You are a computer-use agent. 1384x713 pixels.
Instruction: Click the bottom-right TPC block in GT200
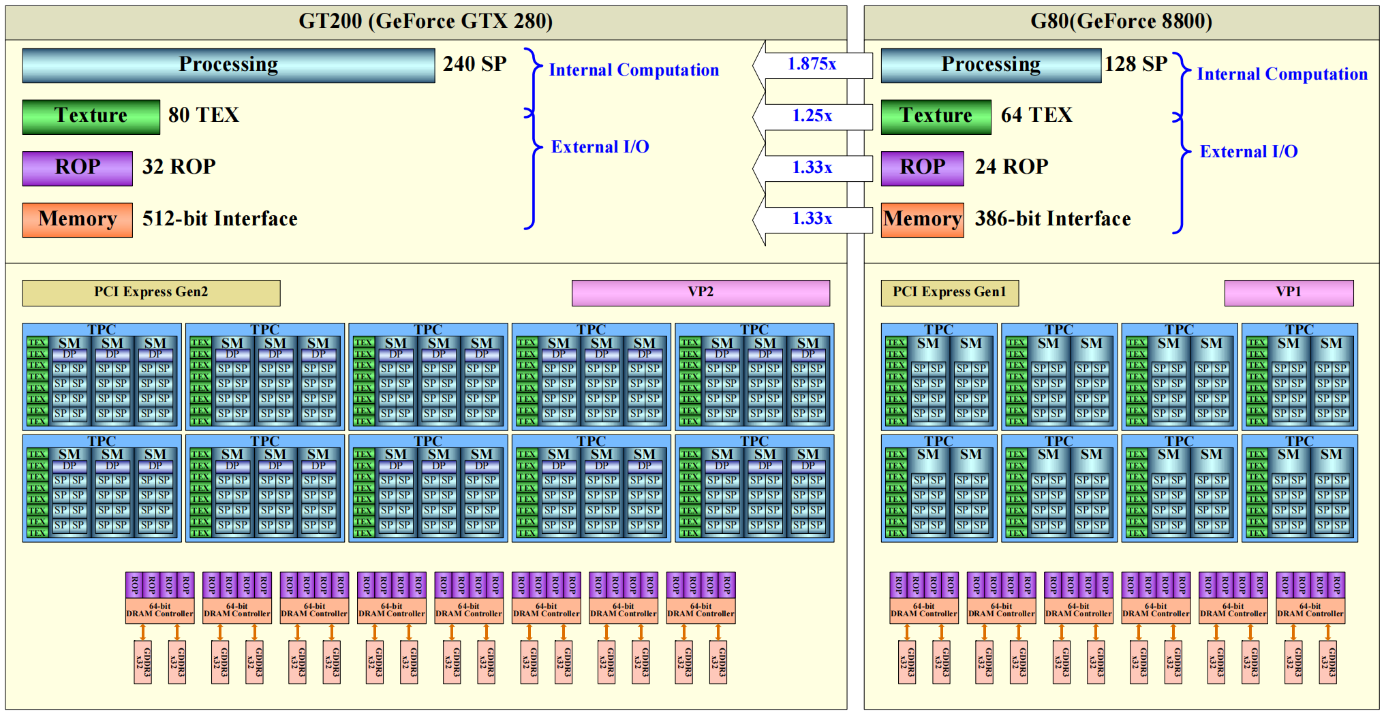tap(754, 488)
